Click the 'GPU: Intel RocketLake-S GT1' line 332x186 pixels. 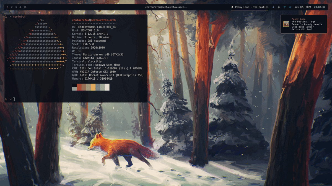[x=108, y=75]
